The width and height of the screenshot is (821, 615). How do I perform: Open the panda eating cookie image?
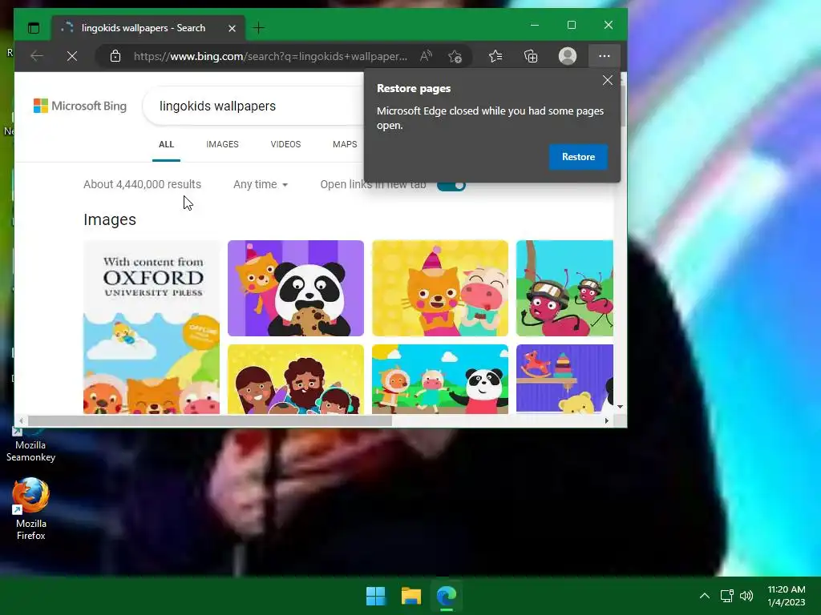[x=296, y=288]
